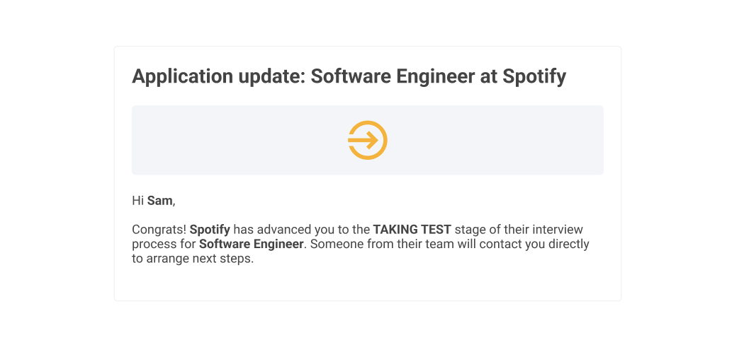Click 'Spotify' in the heading title
The height and width of the screenshot is (352, 744).
pos(534,76)
